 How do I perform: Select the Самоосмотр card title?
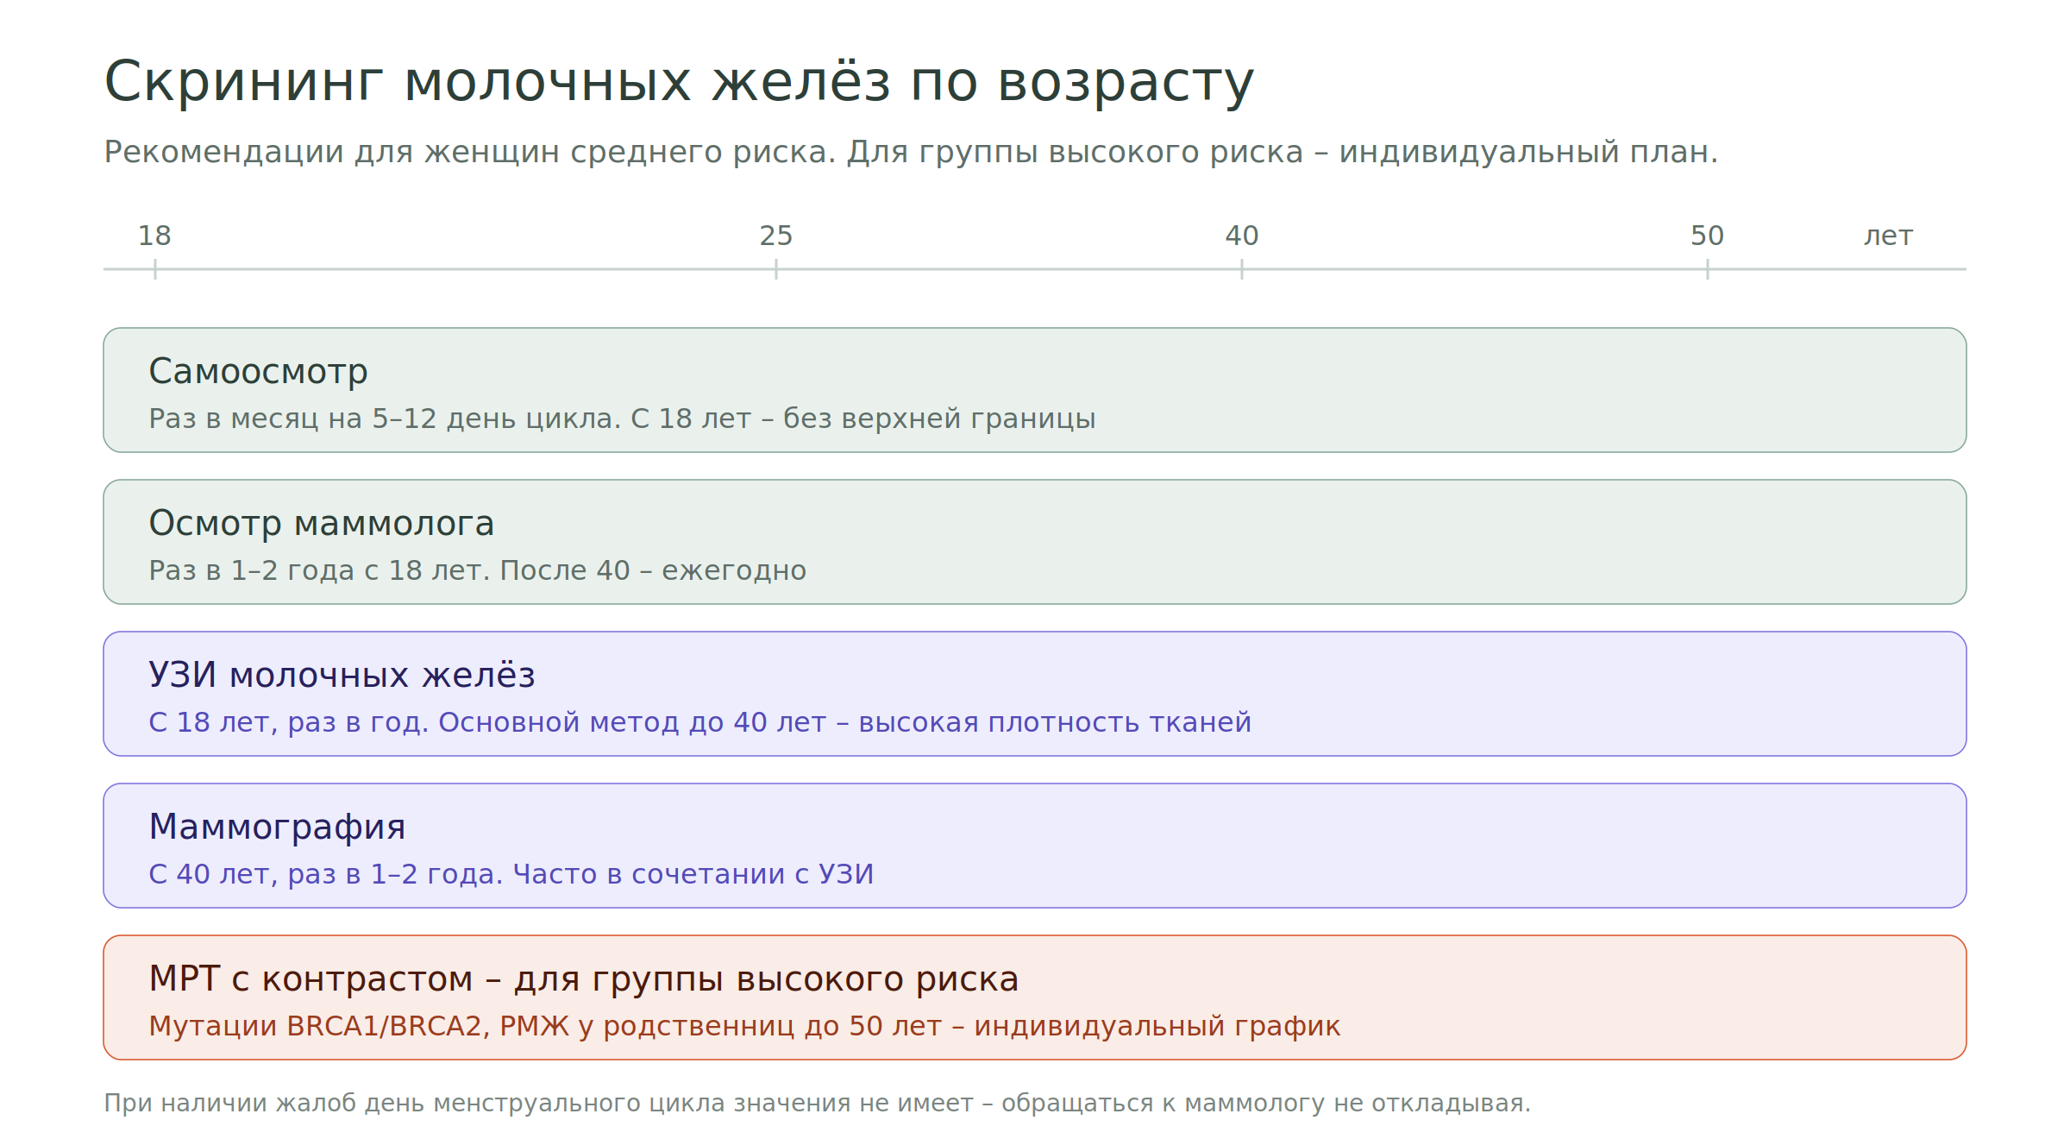[x=258, y=372]
